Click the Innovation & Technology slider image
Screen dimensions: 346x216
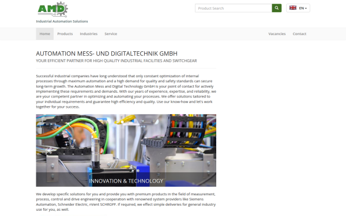(x=126, y=150)
